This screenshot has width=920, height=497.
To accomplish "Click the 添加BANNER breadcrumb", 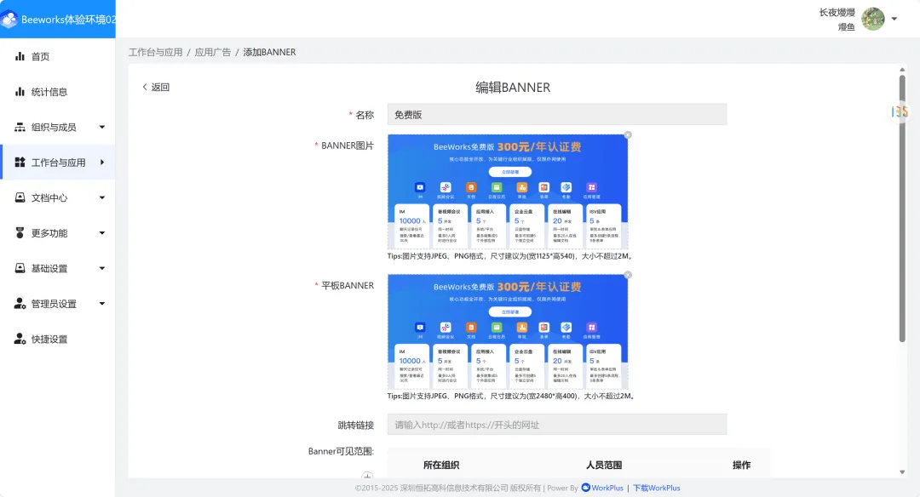I will (x=269, y=52).
